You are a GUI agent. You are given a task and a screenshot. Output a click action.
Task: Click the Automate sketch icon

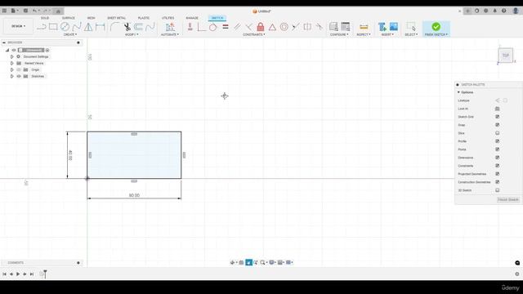click(x=170, y=27)
